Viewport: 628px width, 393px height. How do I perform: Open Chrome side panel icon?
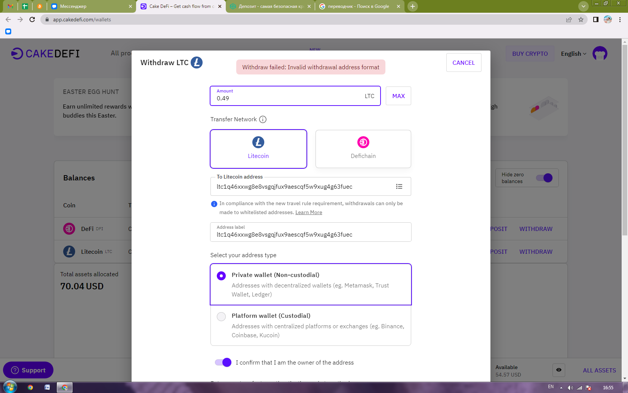(x=596, y=19)
